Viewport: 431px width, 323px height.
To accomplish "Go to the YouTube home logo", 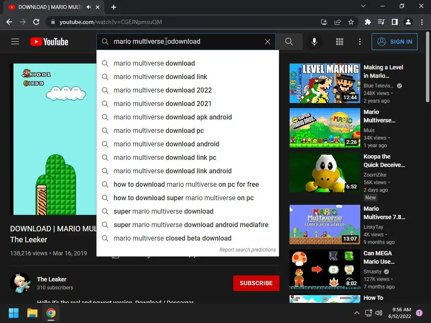I will tap(49, 42).
